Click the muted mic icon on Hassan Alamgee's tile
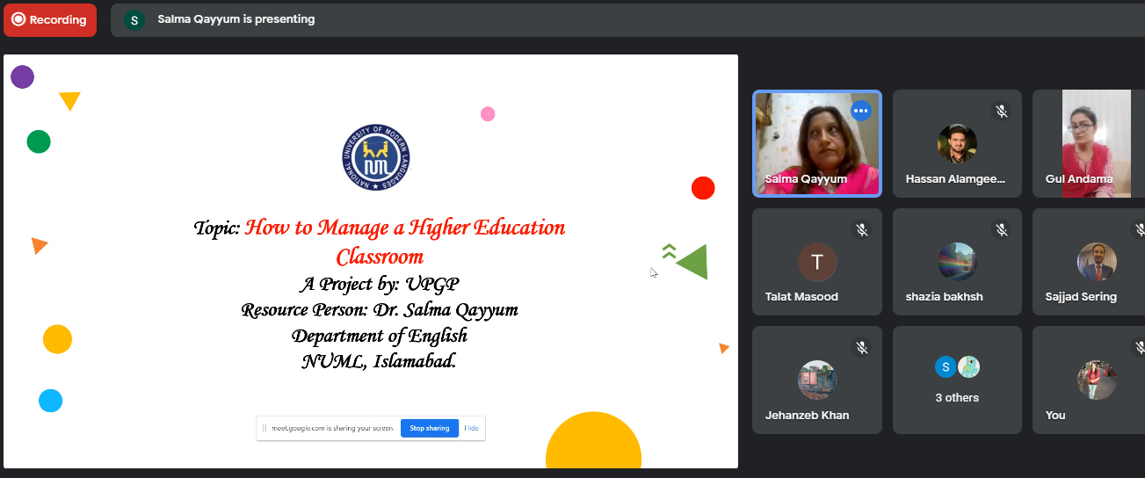Screen dimensions: 1145x478 [1001, 111]
